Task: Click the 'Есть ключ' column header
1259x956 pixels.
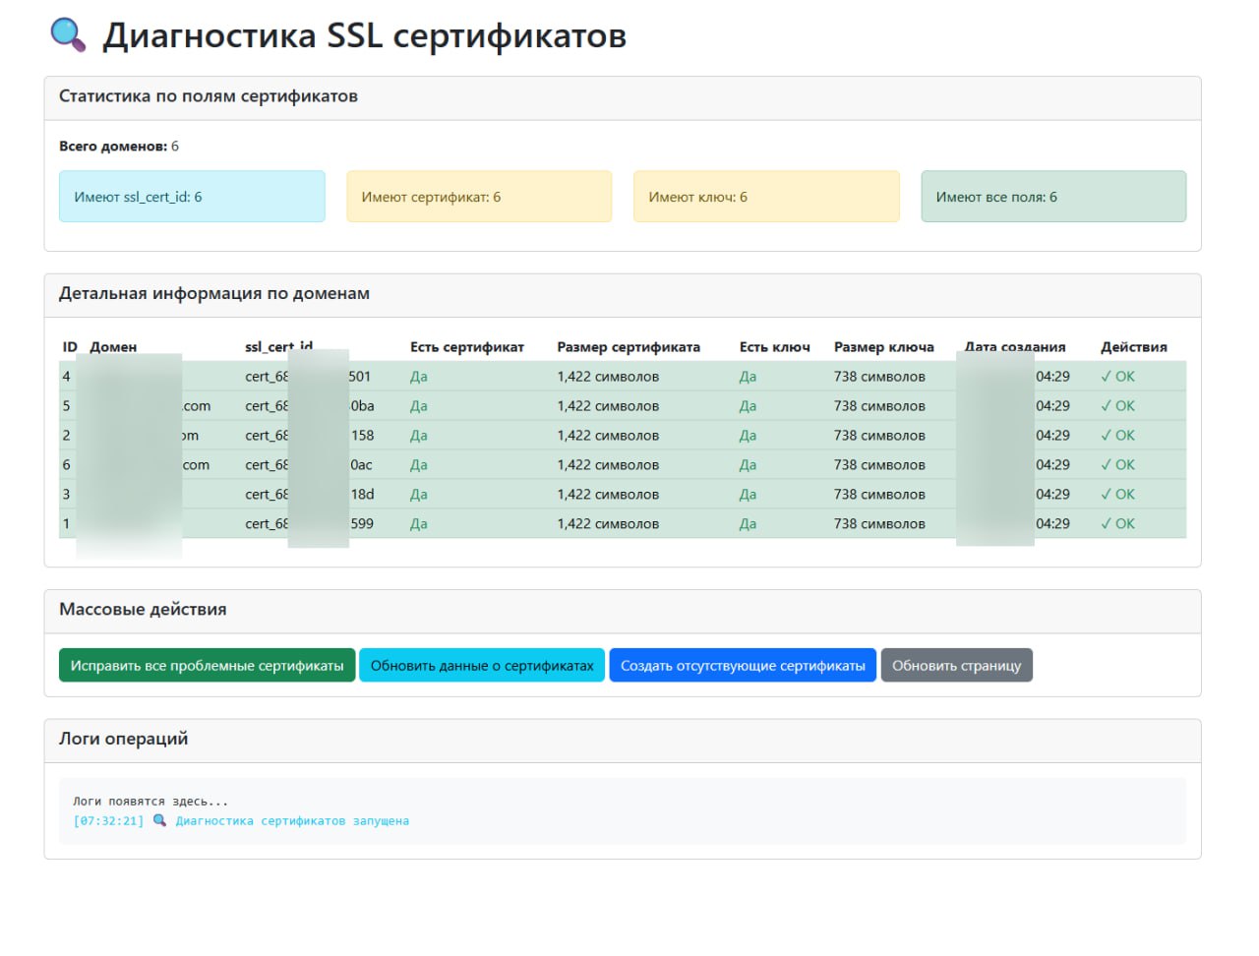Action: (x=774, y=347)
